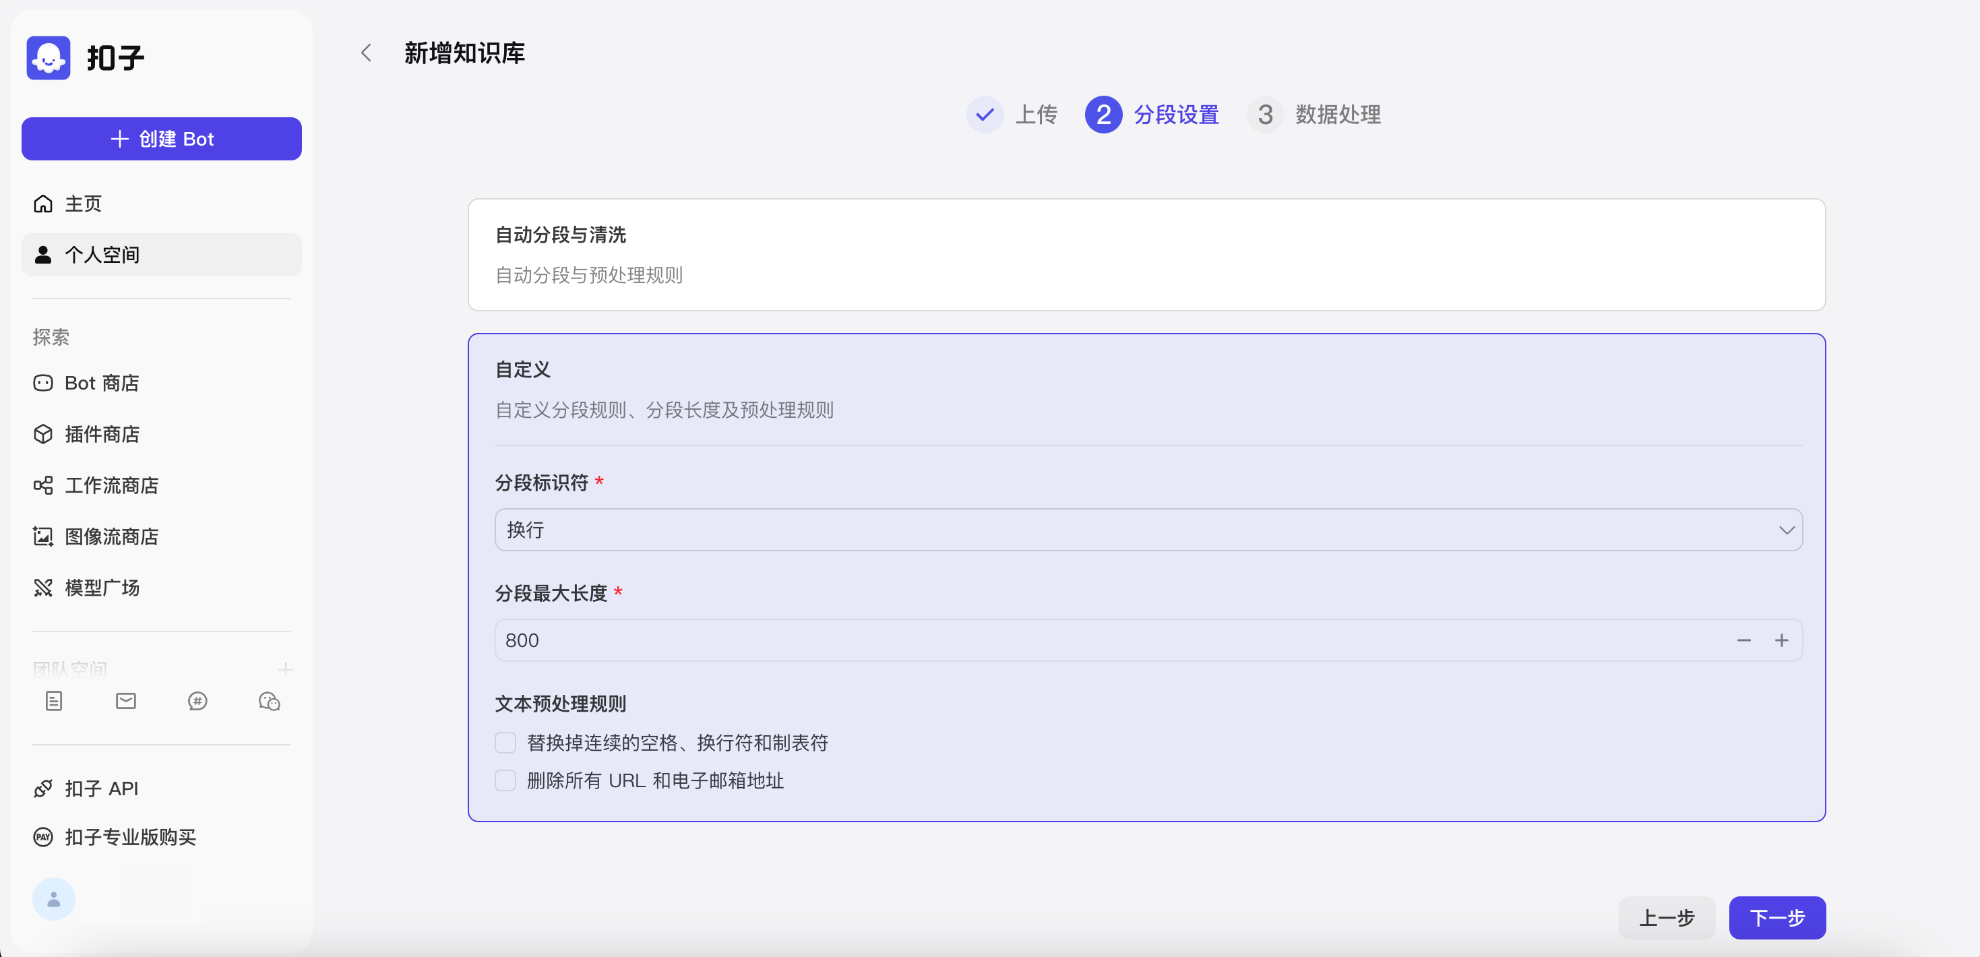Expand the dropdown arrow for segment identifier
The width and height of the screenshot is (1980, 957).
1787,530
